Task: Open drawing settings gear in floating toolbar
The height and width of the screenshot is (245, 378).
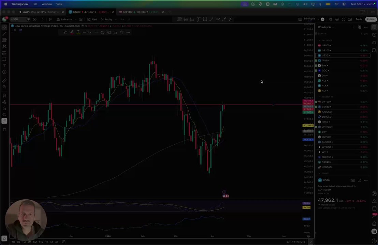Action: coord(102,32)
